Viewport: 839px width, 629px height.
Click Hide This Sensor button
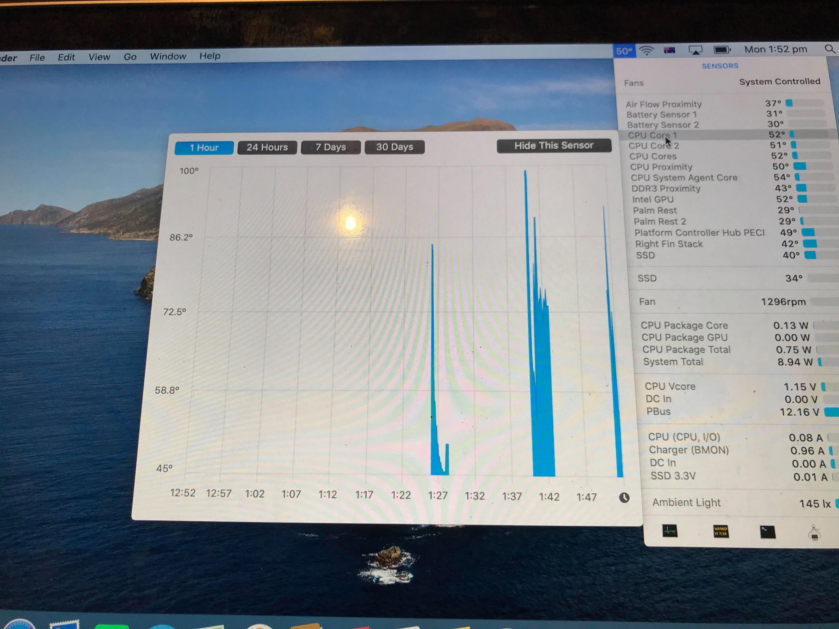(x=554, y=146)
